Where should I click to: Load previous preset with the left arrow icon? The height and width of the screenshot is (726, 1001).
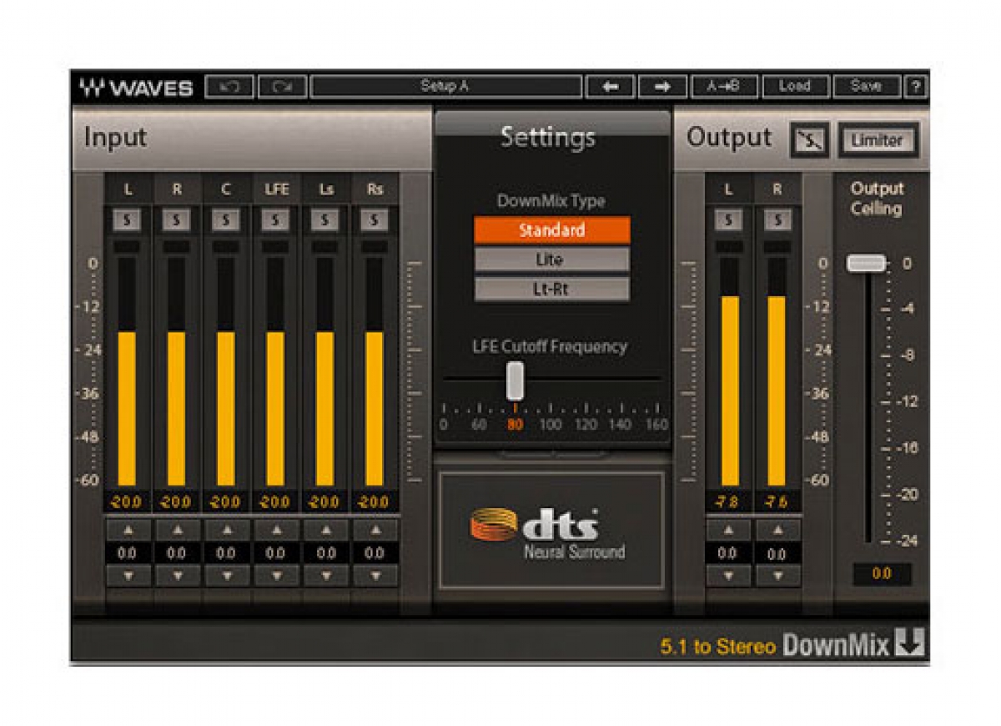click(x=612, y=87)
